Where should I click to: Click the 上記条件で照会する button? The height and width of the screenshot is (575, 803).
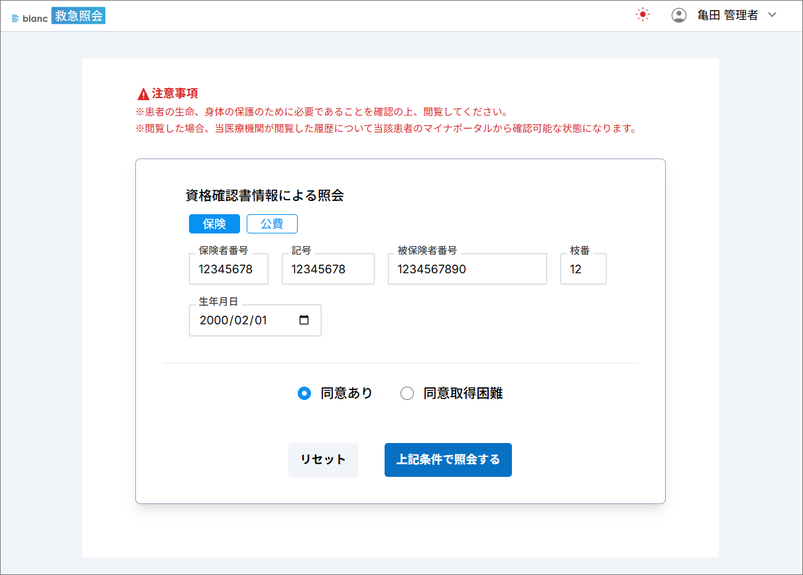point(448,460)
